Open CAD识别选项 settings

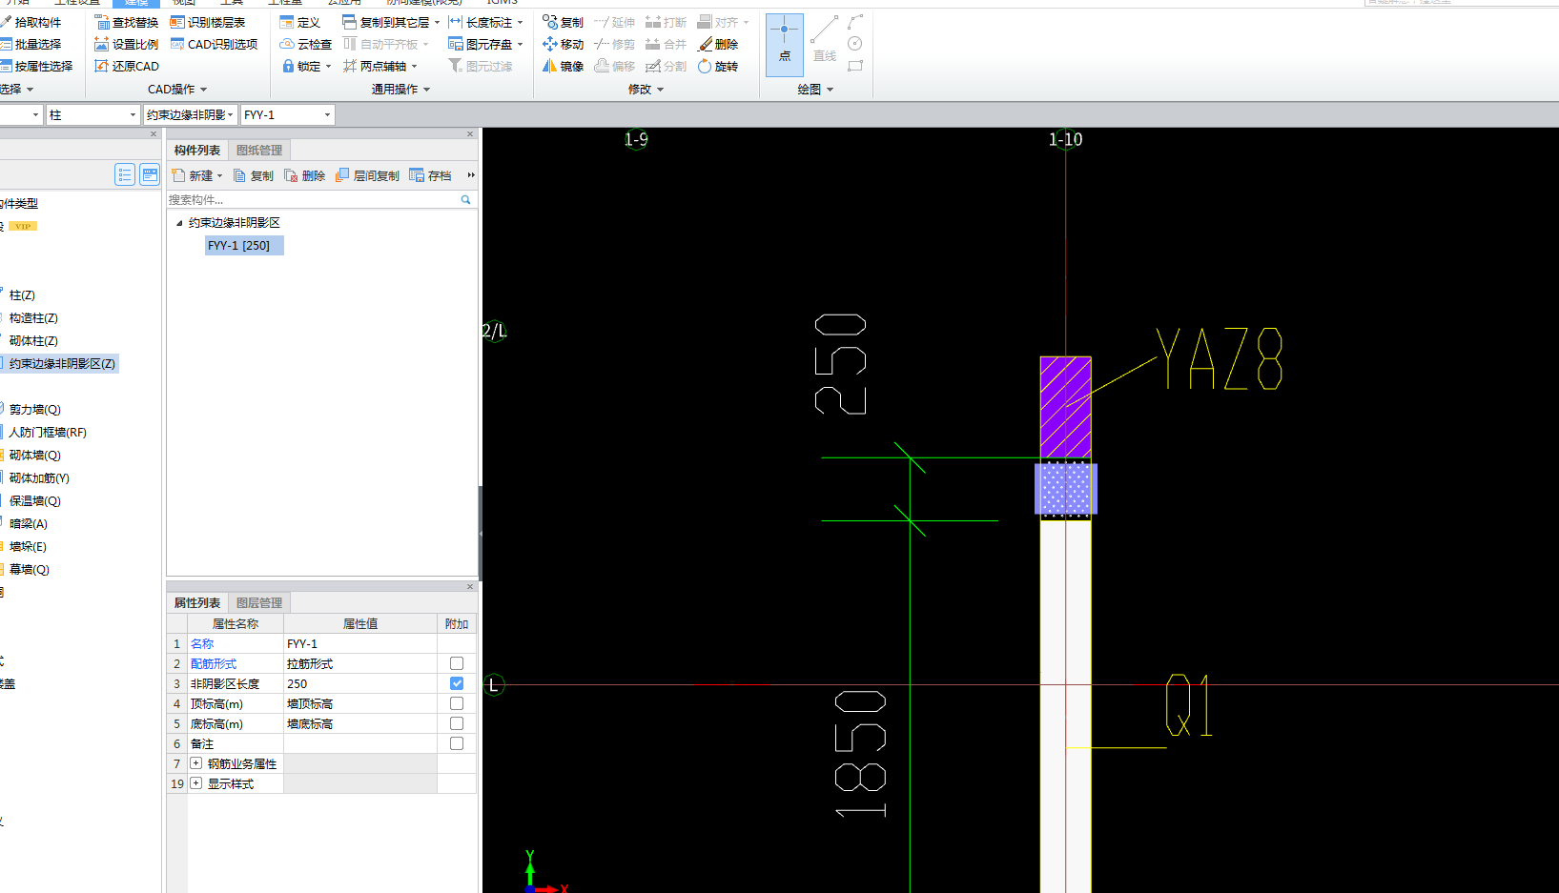tap(214, 44)
